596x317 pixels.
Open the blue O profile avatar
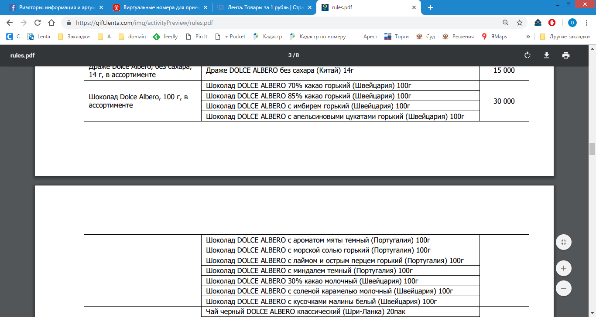(572, 23)
